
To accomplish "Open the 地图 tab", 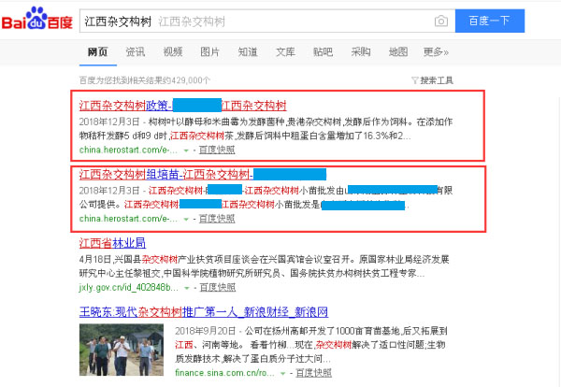I will (x=398, y=52).
